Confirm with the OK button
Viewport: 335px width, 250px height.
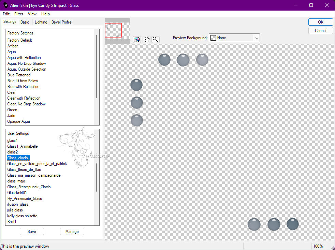pos(320,22)
